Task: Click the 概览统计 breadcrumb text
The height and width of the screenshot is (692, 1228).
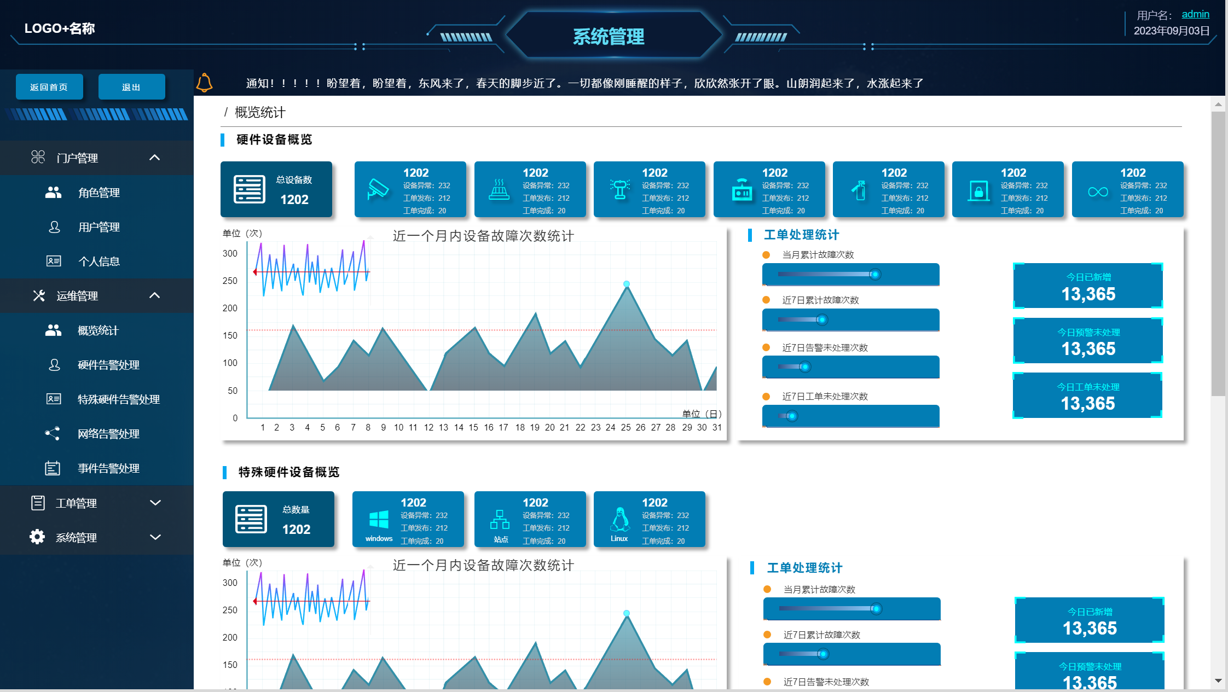Action: pyautogui.click(x=260, y=113)
